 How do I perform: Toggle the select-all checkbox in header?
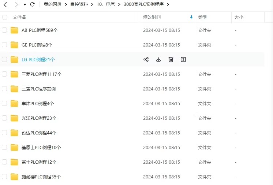pyautogui.click(x=5, y=17)
